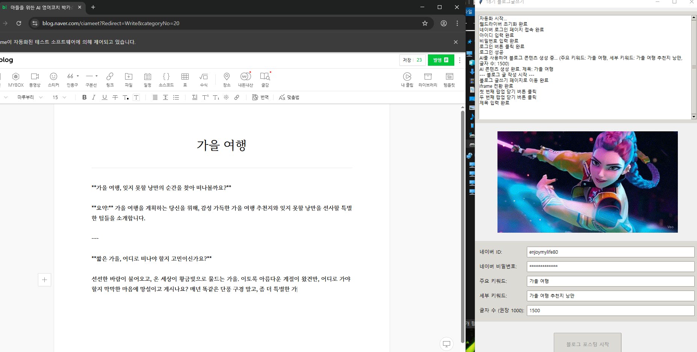697x352 pixels.
Task: Click the inline link icon in format bar
Action: point(237,97)
